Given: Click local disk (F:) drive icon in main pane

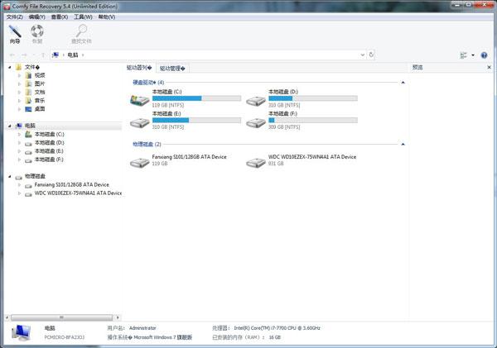Looking at the screenshot, I should tap(256, 122).
